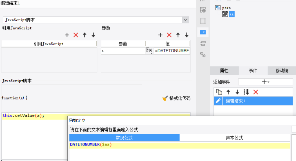
Task: Select the dropdown widget icon in sidebar
Action: [203, 32]
